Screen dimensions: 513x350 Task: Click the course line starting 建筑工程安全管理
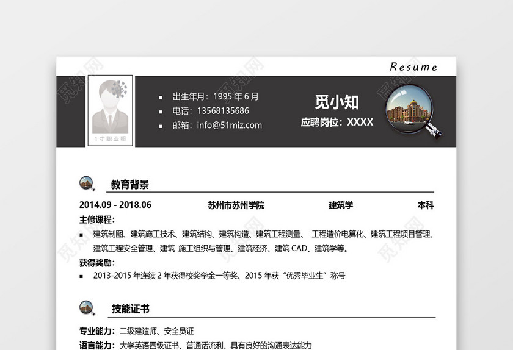click(221, 248)
